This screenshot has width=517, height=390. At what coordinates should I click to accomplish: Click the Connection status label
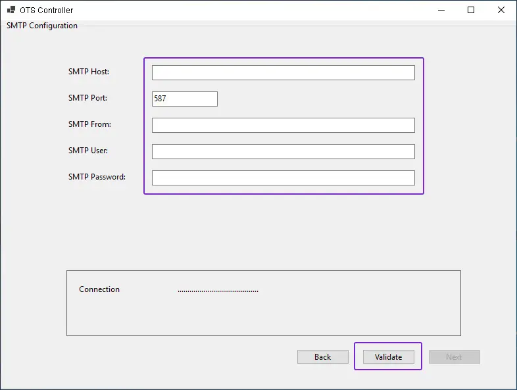[x=99, y=289]
